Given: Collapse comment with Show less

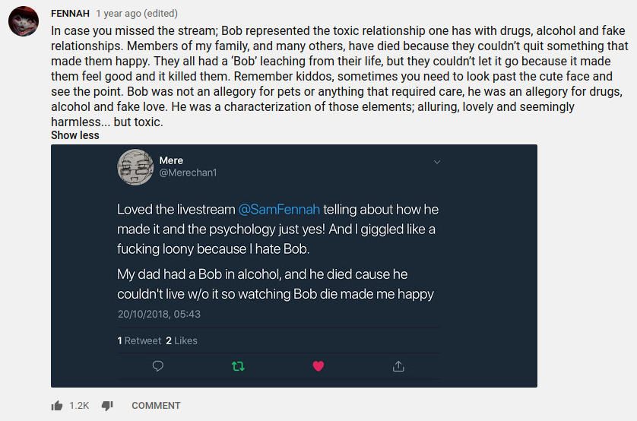Looking at the screenshot, I should (74, 135).
